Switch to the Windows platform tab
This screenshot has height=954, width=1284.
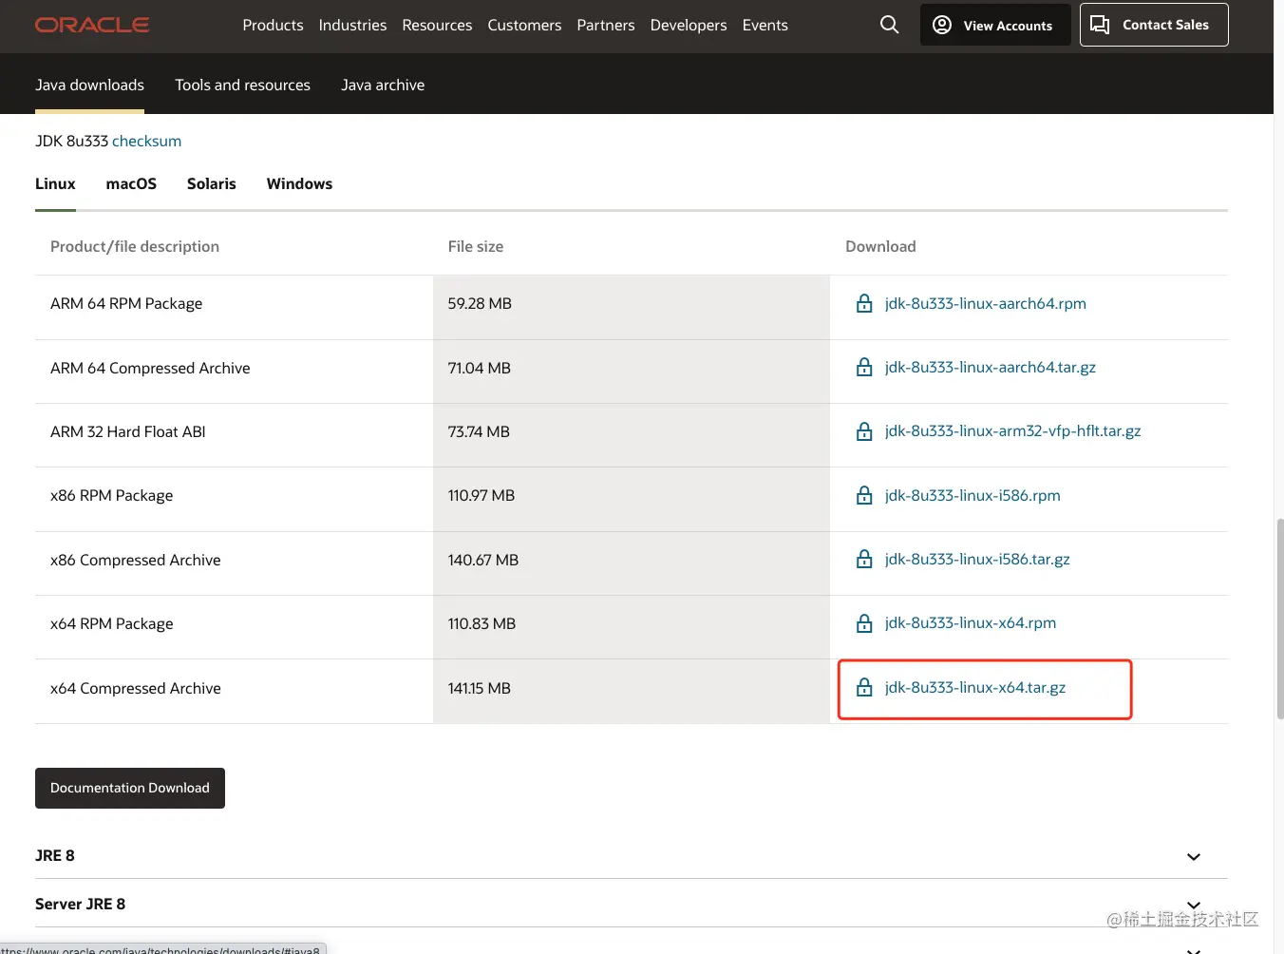tap(299, 183)
